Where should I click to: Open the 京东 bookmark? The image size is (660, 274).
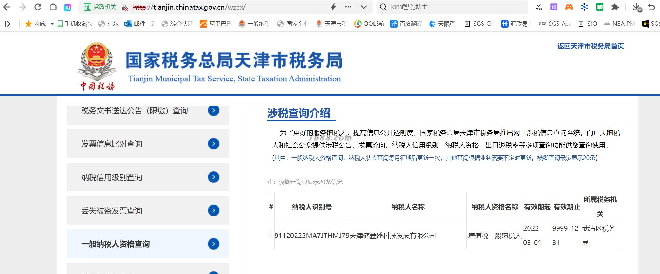click(109, 24)
